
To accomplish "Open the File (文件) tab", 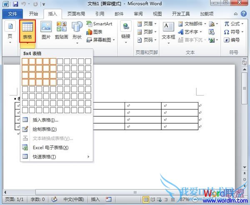I will (12, 14).
